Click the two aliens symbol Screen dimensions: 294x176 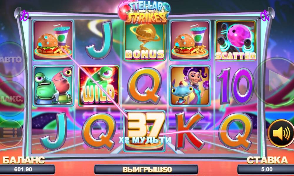[x=53, y=86]
